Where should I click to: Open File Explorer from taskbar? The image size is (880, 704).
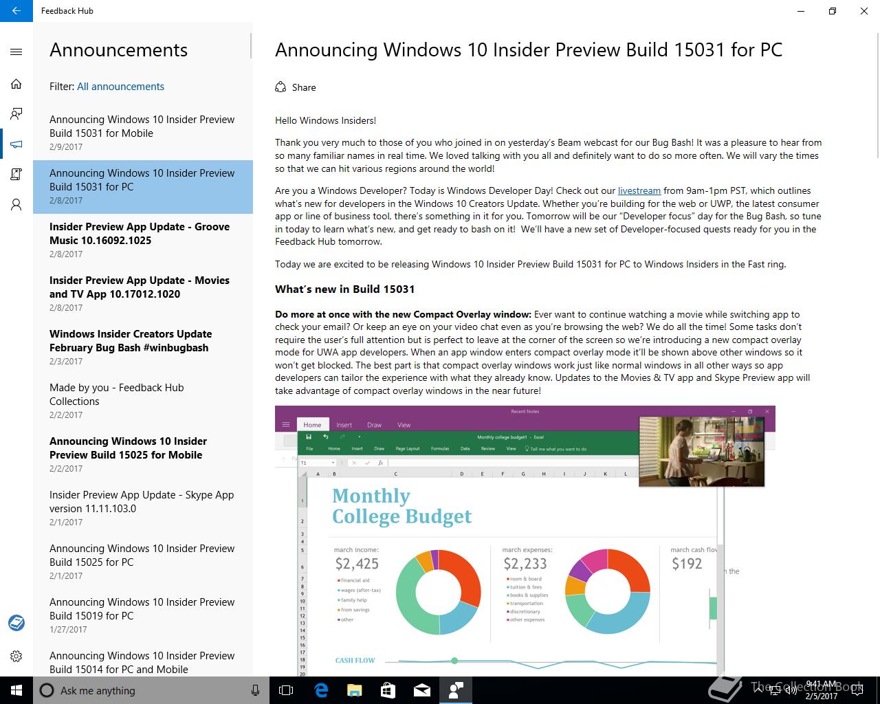point(355,690)
